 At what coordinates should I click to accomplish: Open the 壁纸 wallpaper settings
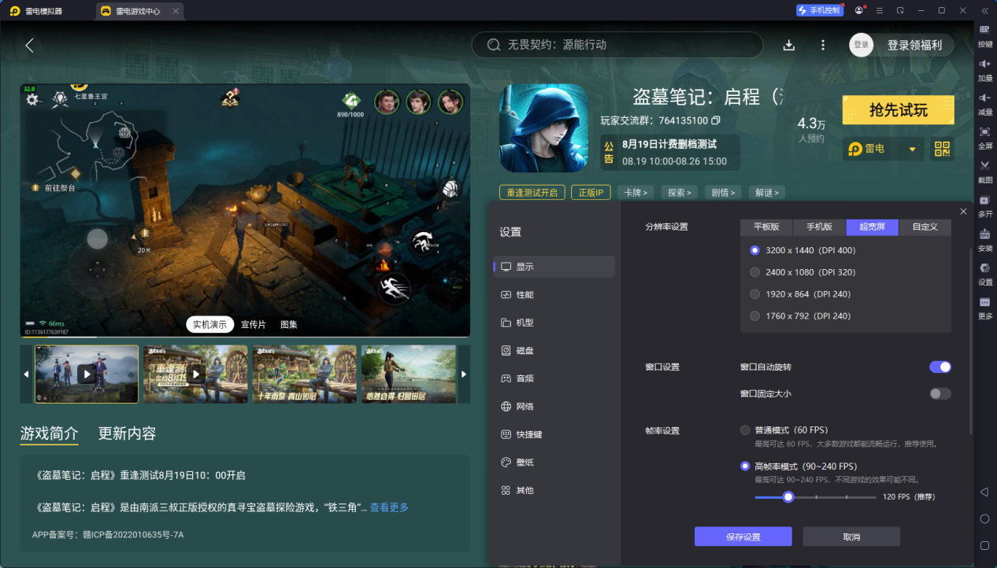point(554,462)
